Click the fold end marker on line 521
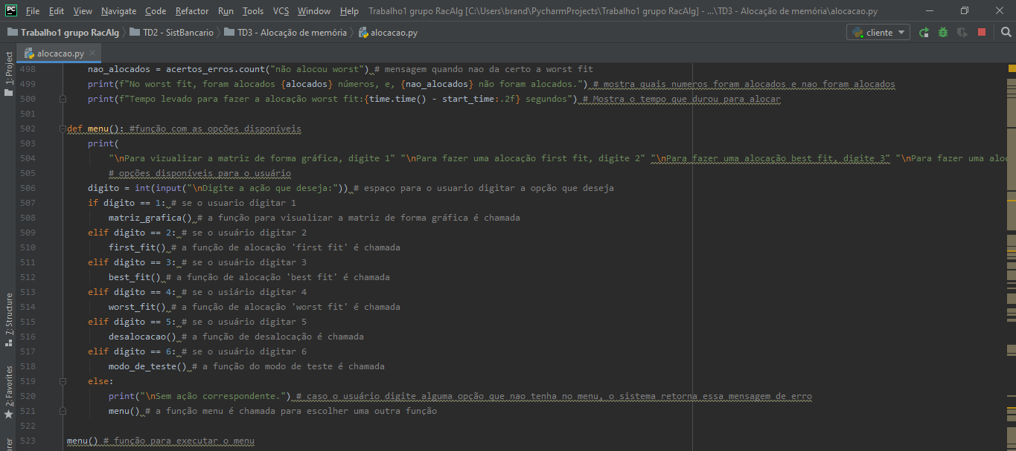The image size is (1016, 451). pos(63,411)
